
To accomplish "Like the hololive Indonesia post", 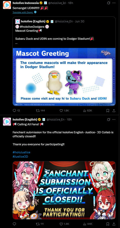I will point(64,111).
